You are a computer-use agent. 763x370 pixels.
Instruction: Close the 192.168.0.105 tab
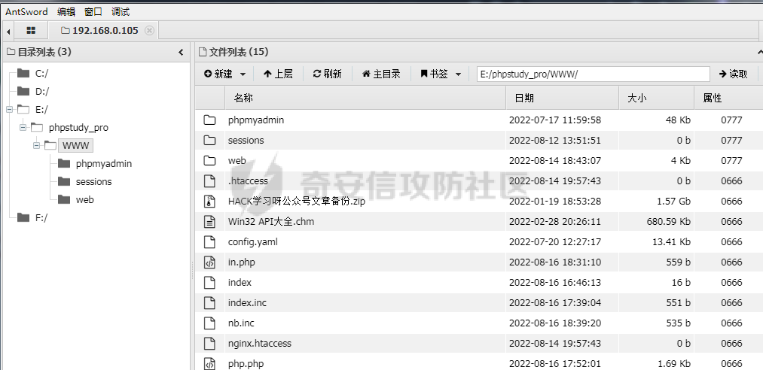tap(149, 31)
